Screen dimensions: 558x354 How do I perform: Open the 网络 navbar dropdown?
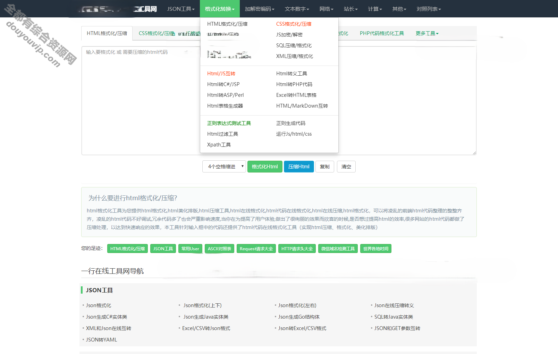coord(327,9)
